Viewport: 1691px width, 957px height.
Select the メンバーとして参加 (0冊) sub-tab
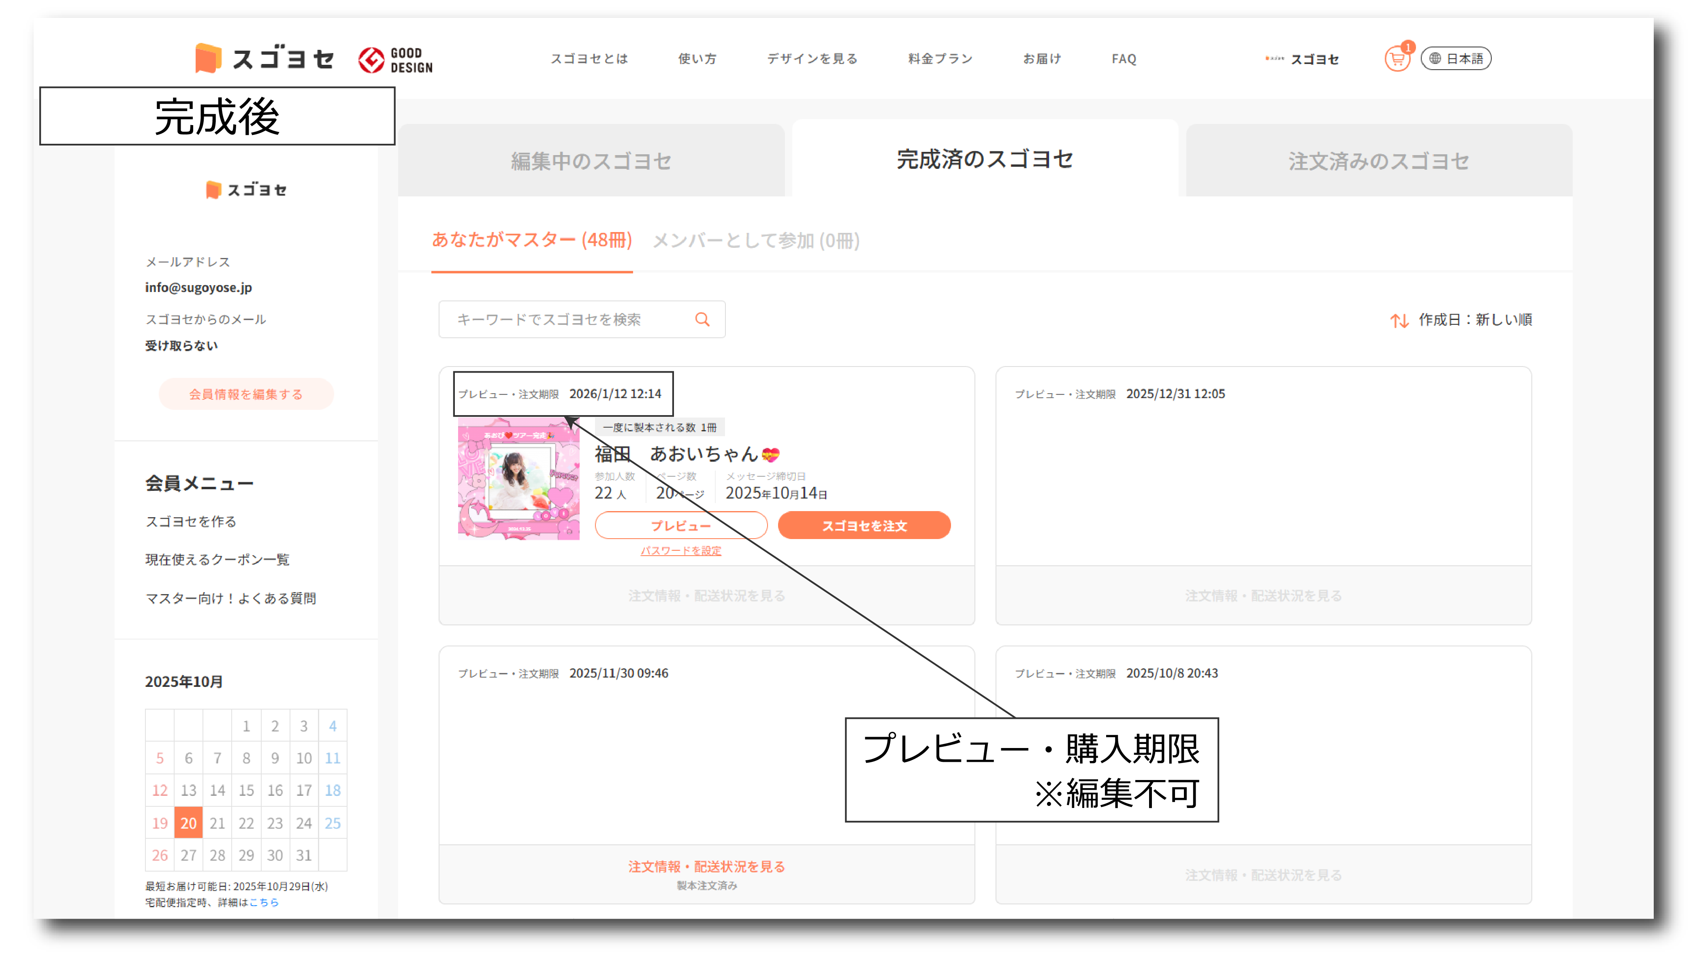(x=756, y=241)
